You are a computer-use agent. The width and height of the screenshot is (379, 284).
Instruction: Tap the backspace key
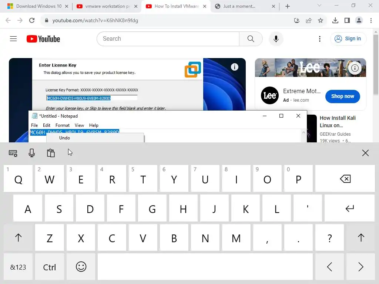pyautogui.click(x=345, y=179)
